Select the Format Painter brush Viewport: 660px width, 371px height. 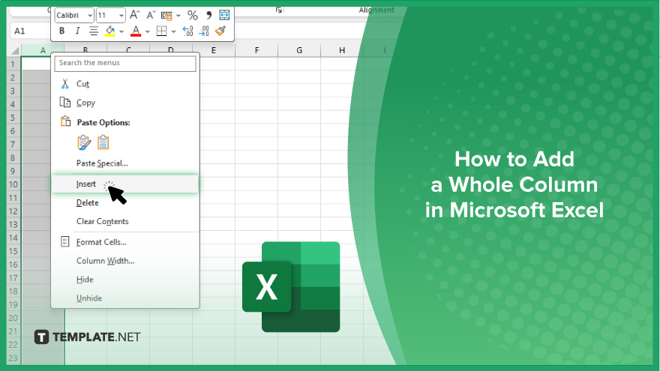[220, 31]
